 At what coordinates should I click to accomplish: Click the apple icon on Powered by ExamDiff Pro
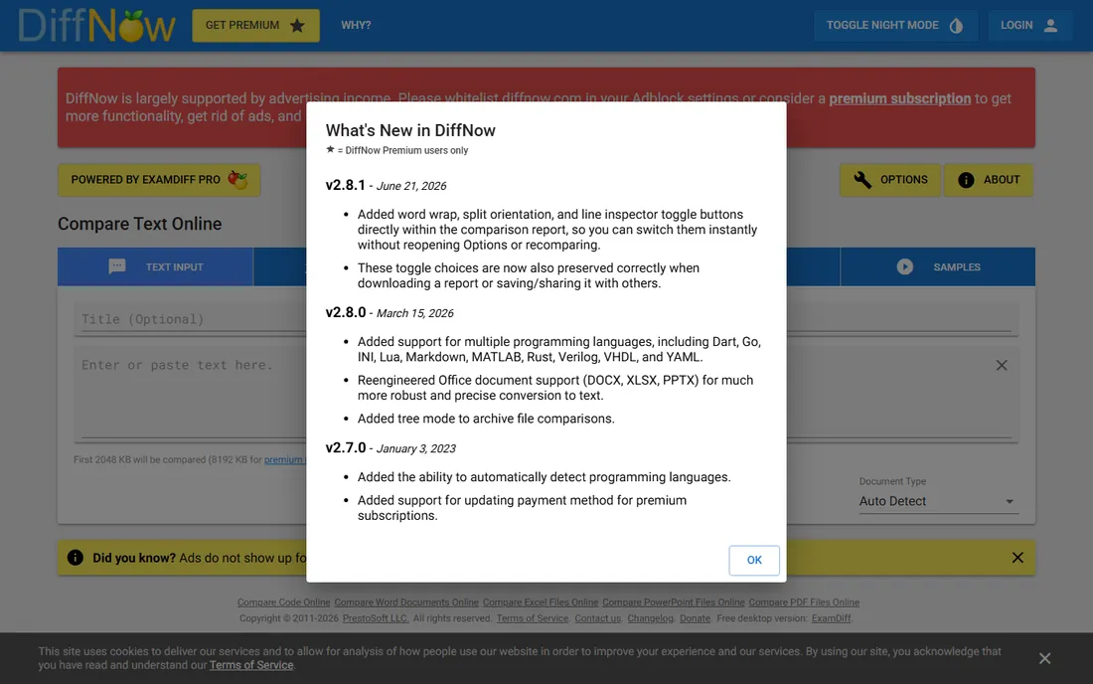click(237, 180)
